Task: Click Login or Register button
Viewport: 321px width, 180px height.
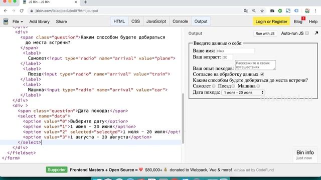Action: click(271, 21)
